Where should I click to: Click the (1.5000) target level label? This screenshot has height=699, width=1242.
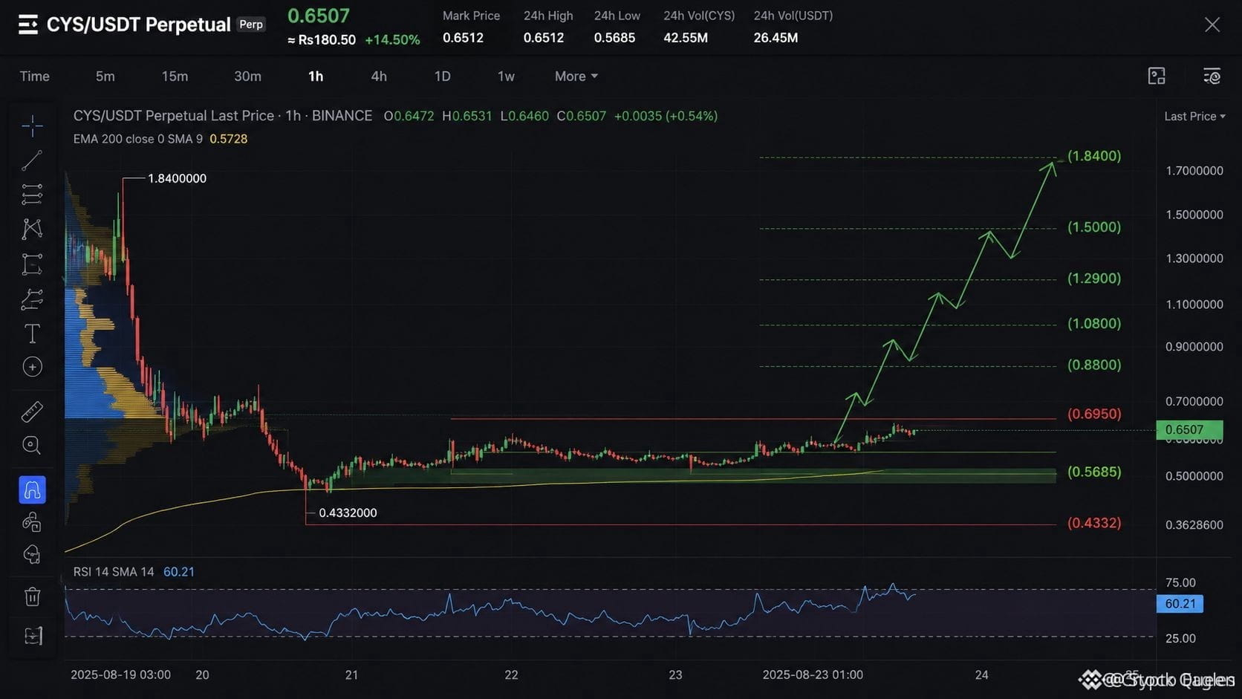[1094, 227]
